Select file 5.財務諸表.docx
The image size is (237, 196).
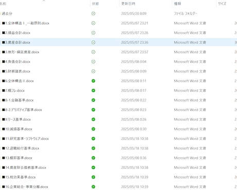click(16, 71)
